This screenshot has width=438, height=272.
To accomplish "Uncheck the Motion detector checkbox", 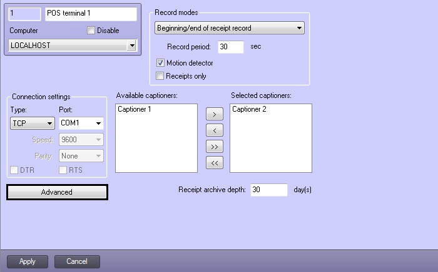I will tap(160, 63).
